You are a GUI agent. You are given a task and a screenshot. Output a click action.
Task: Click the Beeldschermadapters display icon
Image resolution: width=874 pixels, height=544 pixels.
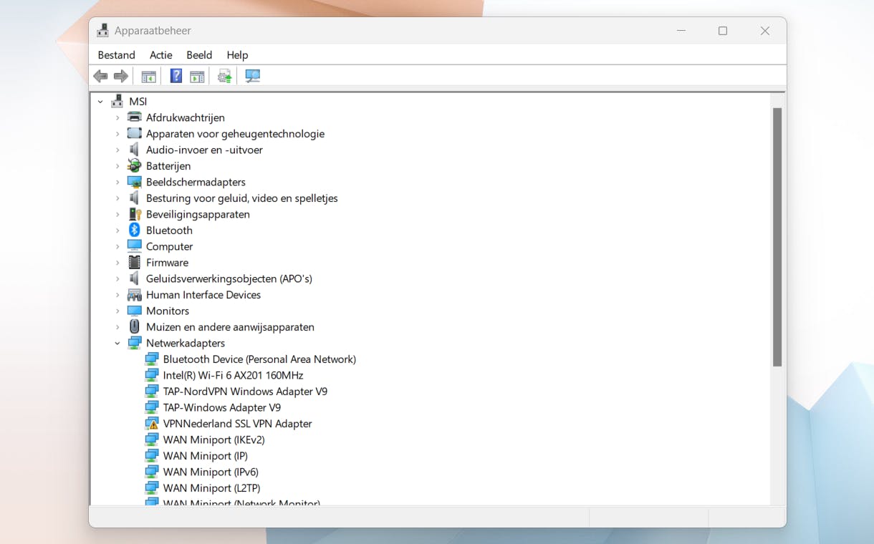point(134,182)
